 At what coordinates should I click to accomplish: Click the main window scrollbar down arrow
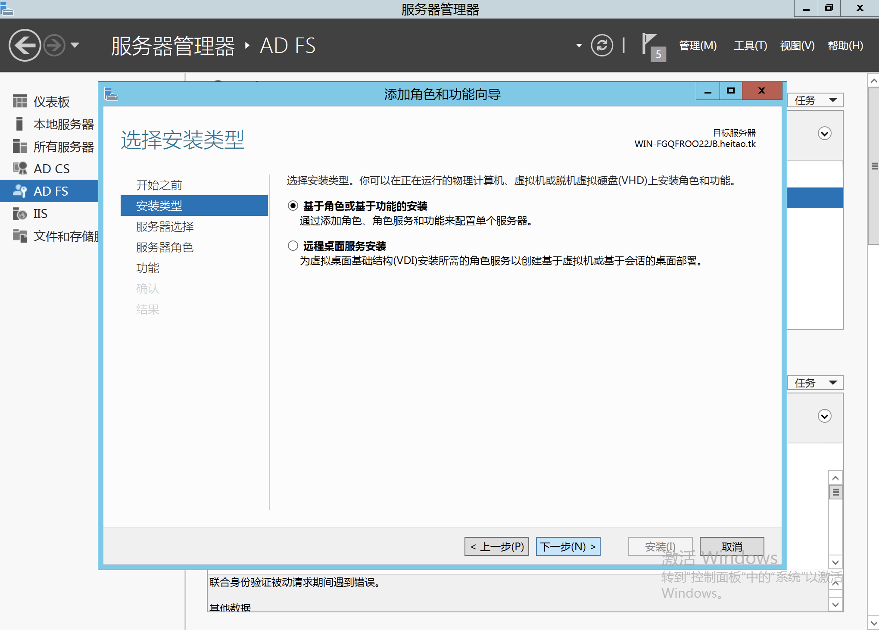click(873, 623)
